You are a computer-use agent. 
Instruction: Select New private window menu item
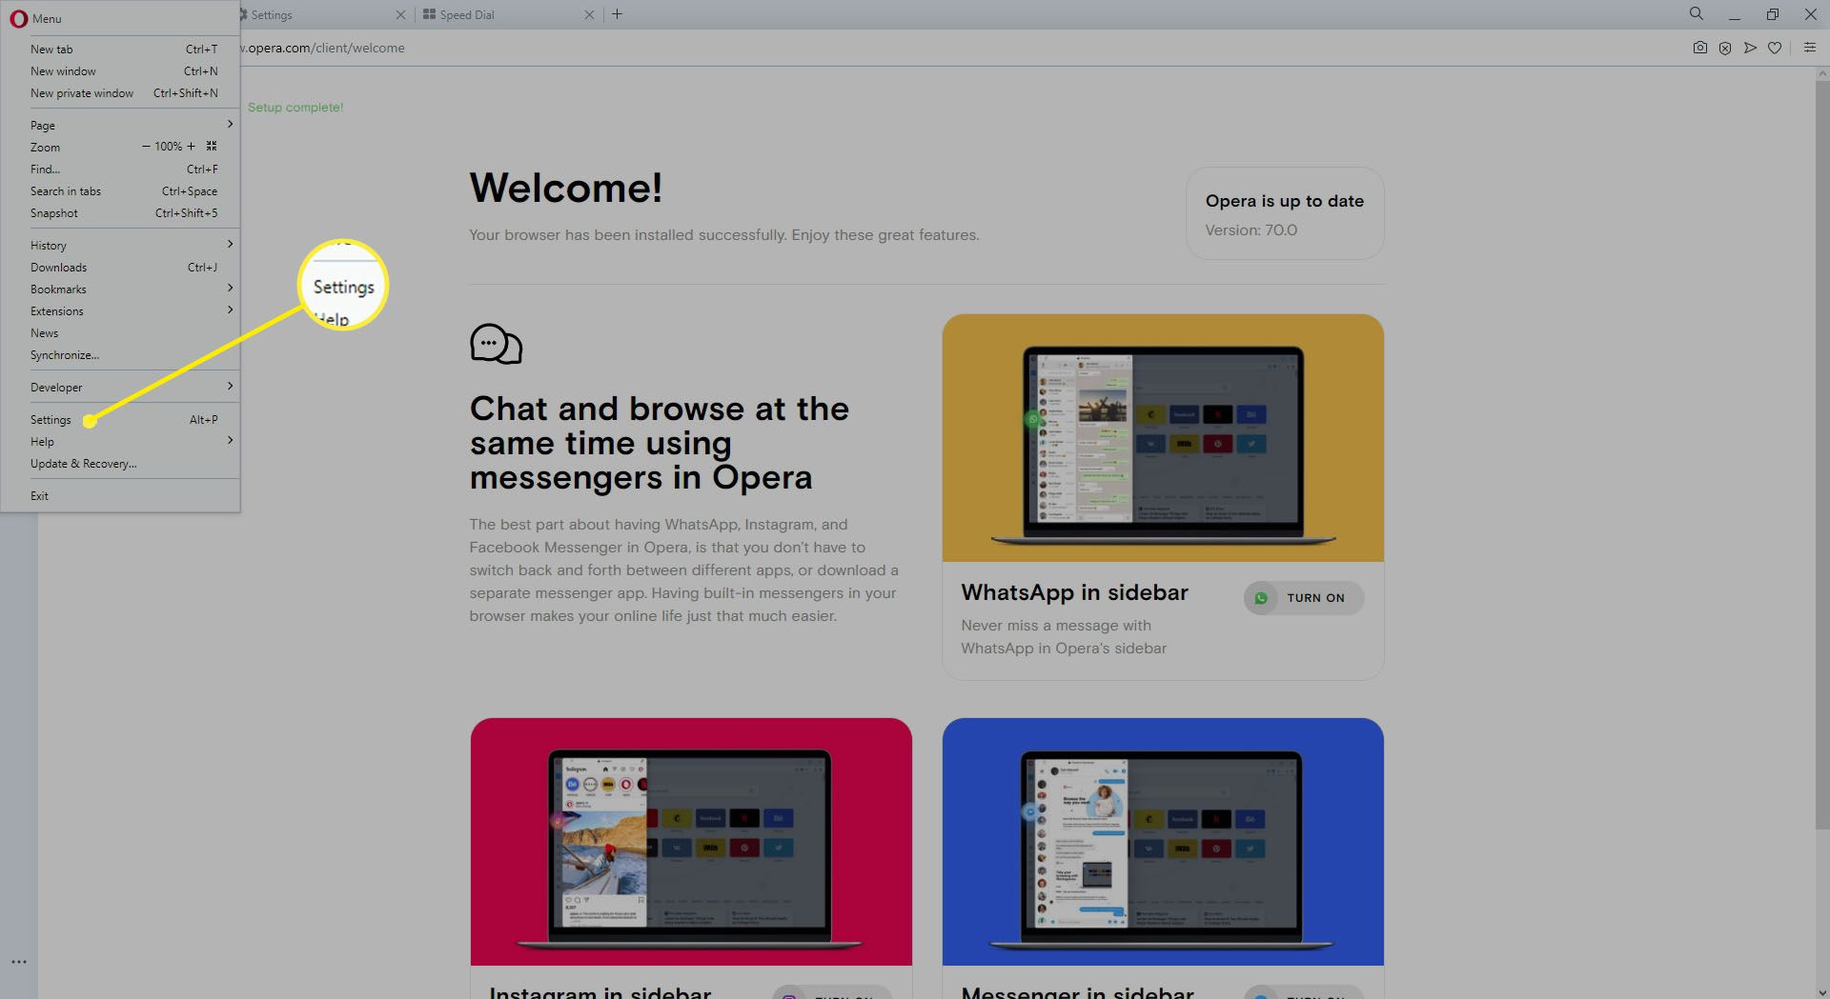(x=120, y=93)
